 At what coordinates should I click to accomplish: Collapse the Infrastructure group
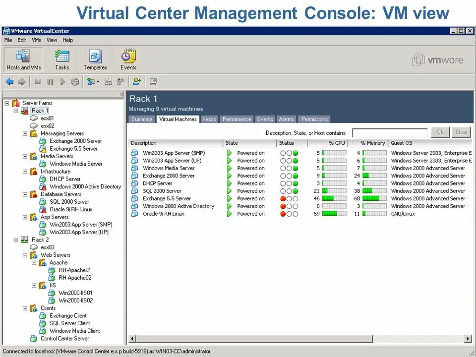click(25, 172)
